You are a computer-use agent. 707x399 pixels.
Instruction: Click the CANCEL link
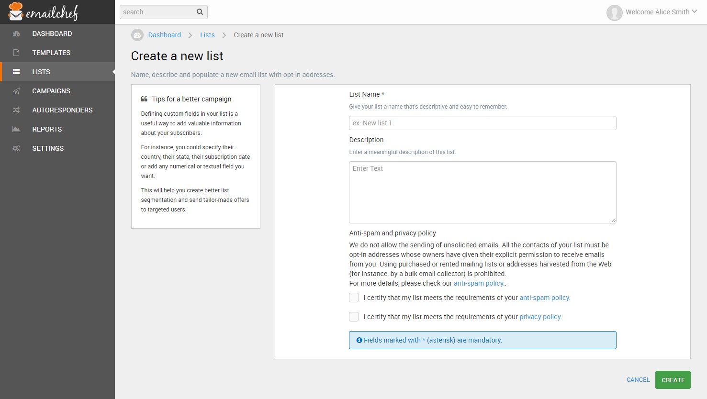(x=638, y=380)
